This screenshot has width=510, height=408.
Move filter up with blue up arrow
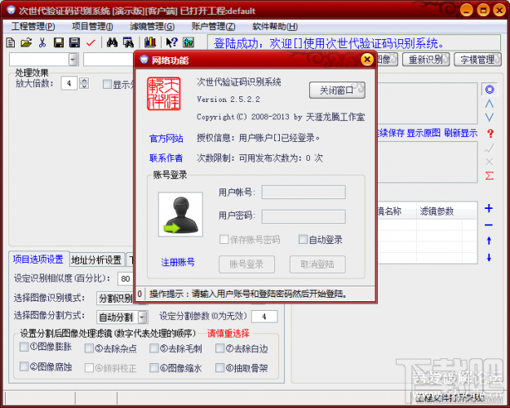click(x=489, y=241)
